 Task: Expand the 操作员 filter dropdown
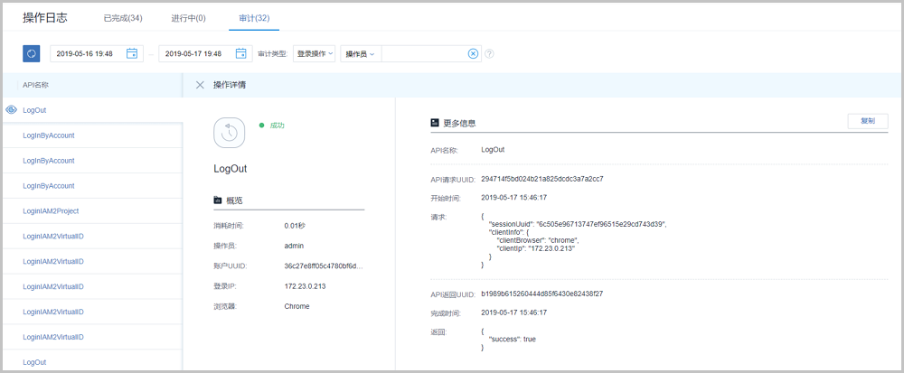pos(360,54)
